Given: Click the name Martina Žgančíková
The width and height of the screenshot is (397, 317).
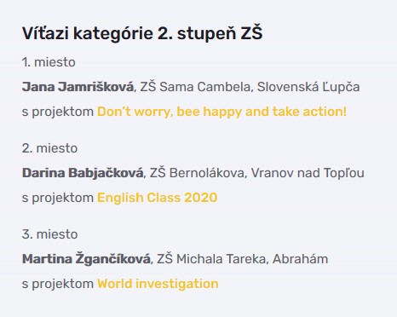Looking at the screenshot, I should click(x=86, y=259).
